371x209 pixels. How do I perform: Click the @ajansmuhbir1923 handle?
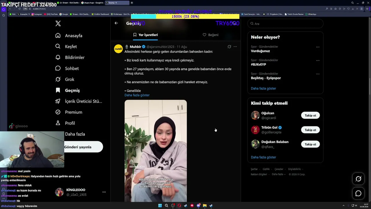click(160, 47)
